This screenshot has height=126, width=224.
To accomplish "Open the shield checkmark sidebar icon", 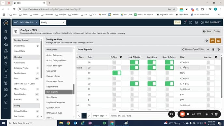I will click(x=6, y=102).
